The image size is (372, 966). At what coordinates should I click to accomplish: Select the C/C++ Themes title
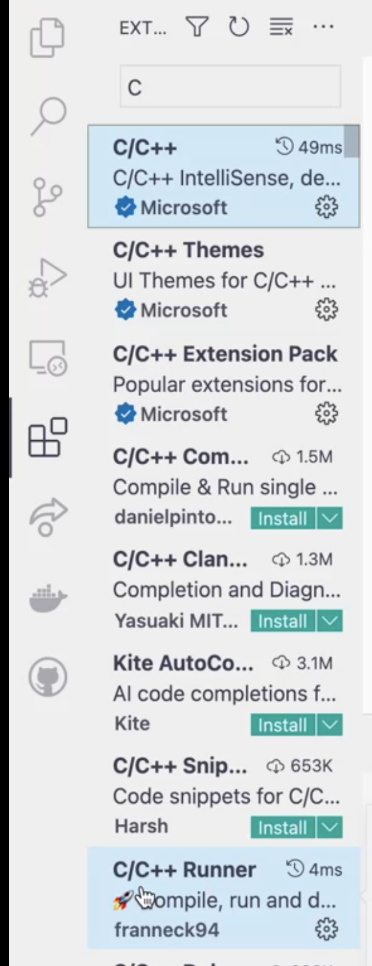click(189, 250)
